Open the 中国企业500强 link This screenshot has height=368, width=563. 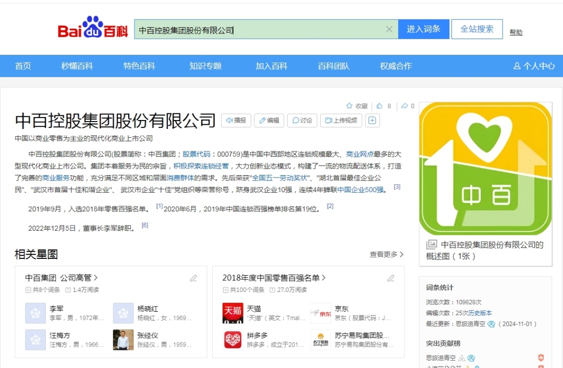coord(361,190)
